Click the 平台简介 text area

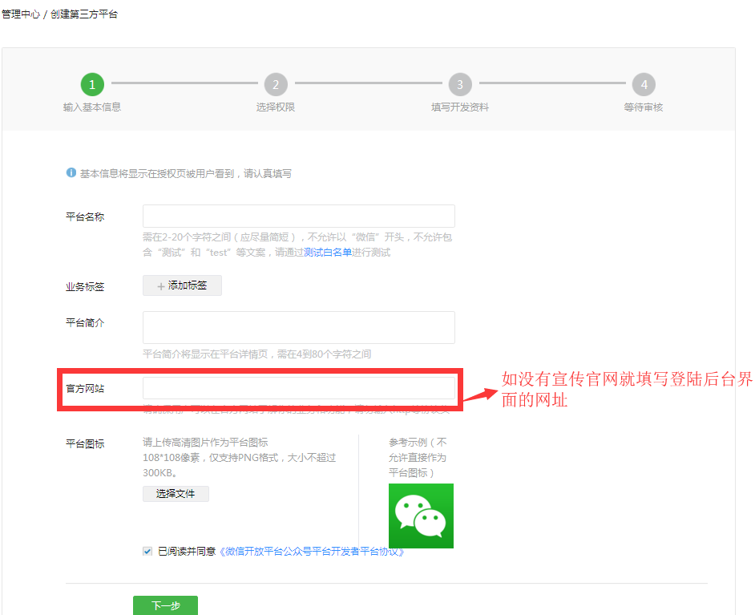(298, 327)
